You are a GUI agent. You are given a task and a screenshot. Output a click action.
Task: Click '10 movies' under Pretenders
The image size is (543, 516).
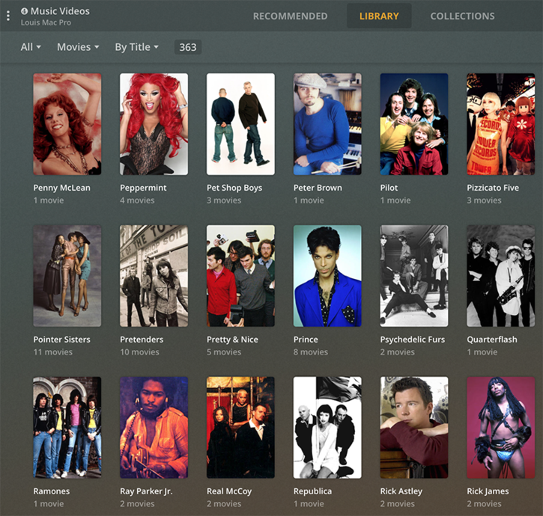tap(139, 352)
